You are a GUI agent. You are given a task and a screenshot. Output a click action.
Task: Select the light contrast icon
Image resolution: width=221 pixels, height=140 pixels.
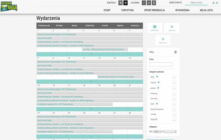click(x=120, y=3)
